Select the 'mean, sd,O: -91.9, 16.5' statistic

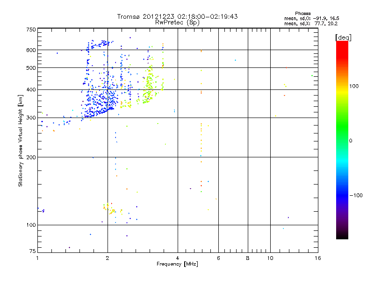(311, 18)
